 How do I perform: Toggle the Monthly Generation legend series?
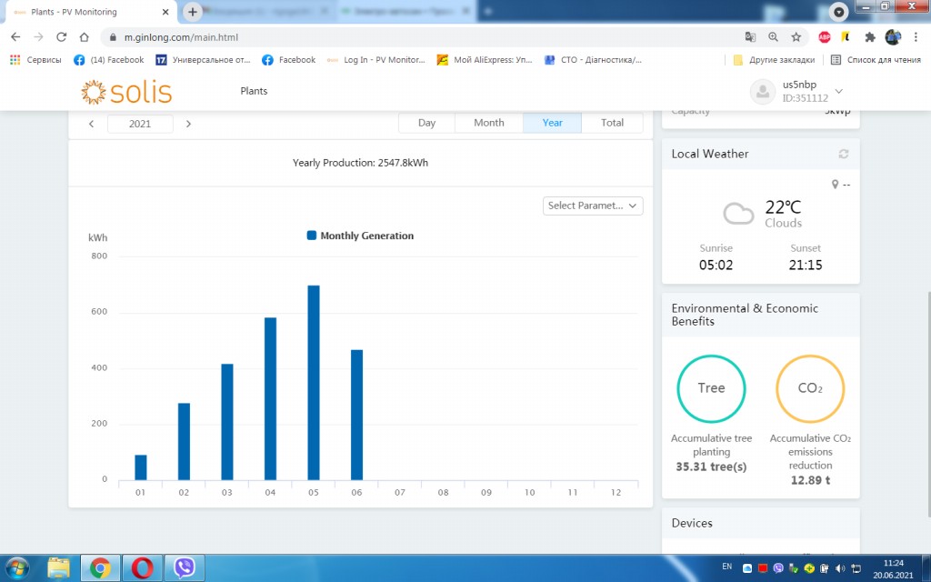coord(361,236)
